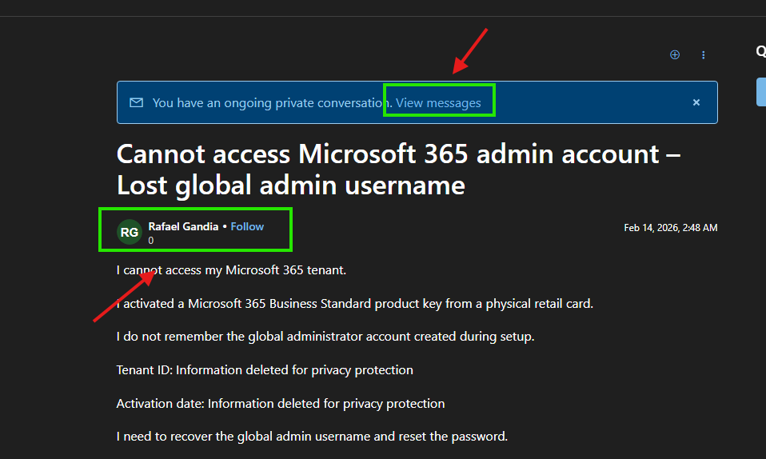Image resolution: width=766 pixels, height=459 pixels.
Task: Click the Tenant ID line
Action: tap(265, 370)
